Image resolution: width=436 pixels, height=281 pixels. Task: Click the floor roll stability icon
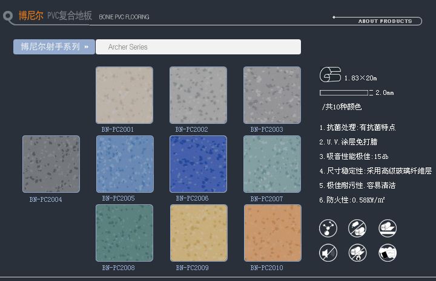point(387,228)
